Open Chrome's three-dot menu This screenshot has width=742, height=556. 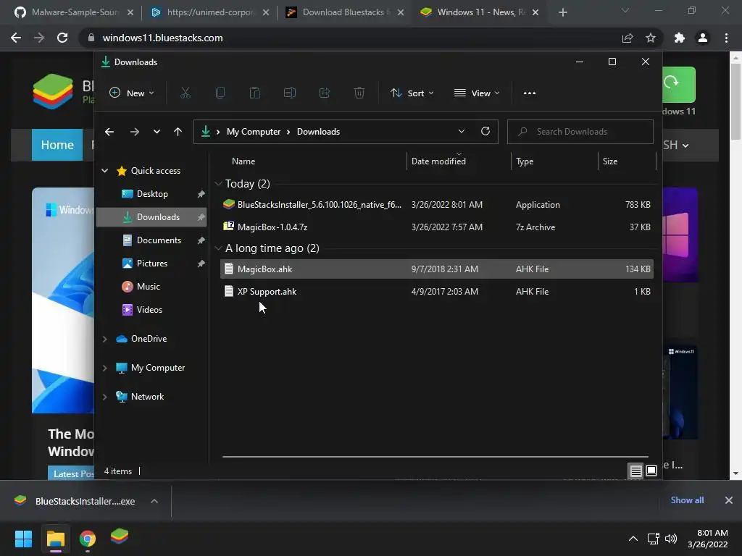726,38
